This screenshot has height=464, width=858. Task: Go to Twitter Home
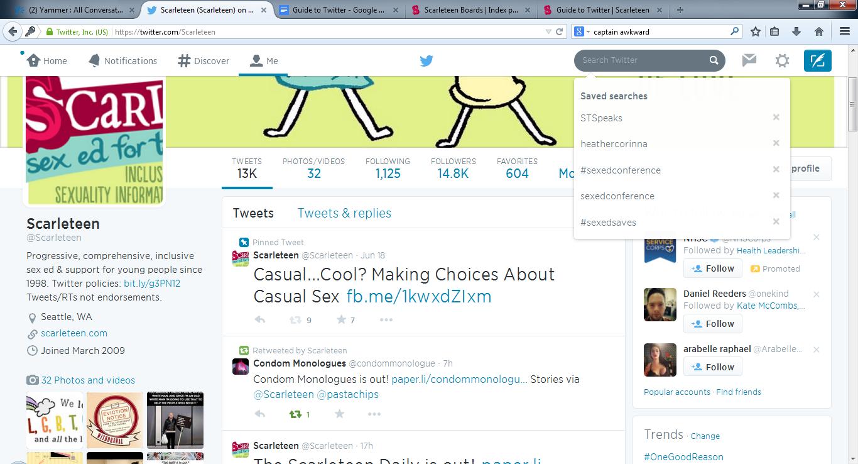pyautogui.click(x=46, y=60)
